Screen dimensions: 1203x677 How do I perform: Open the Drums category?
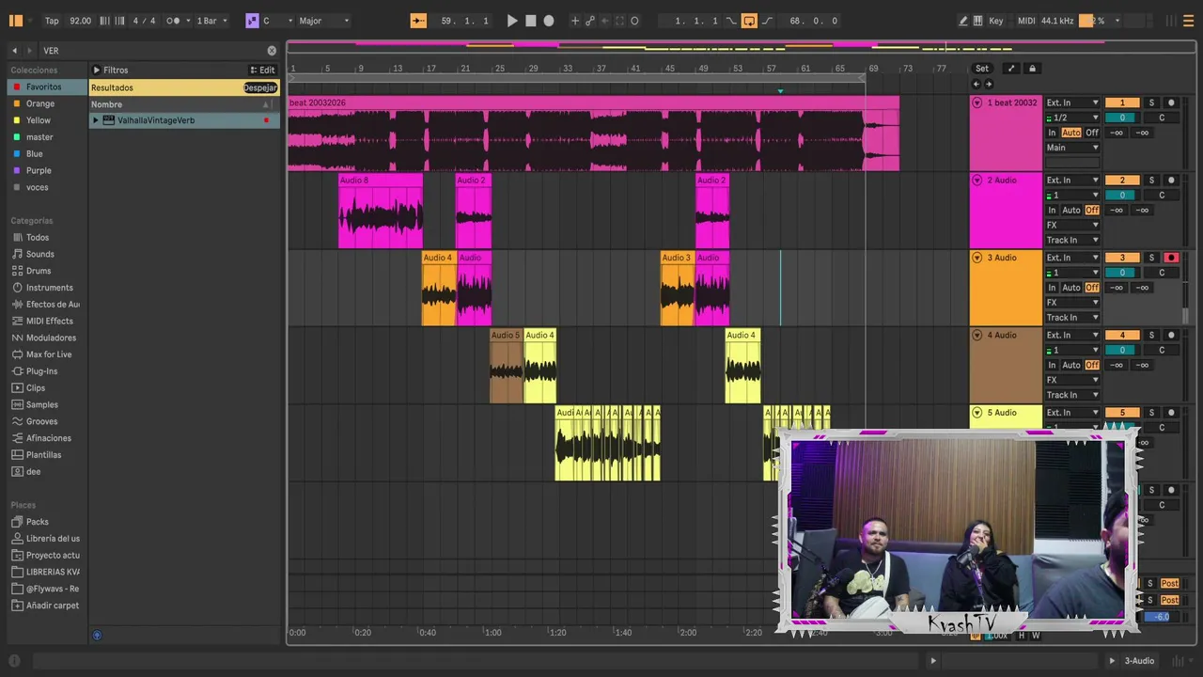(x=39, y=271)
